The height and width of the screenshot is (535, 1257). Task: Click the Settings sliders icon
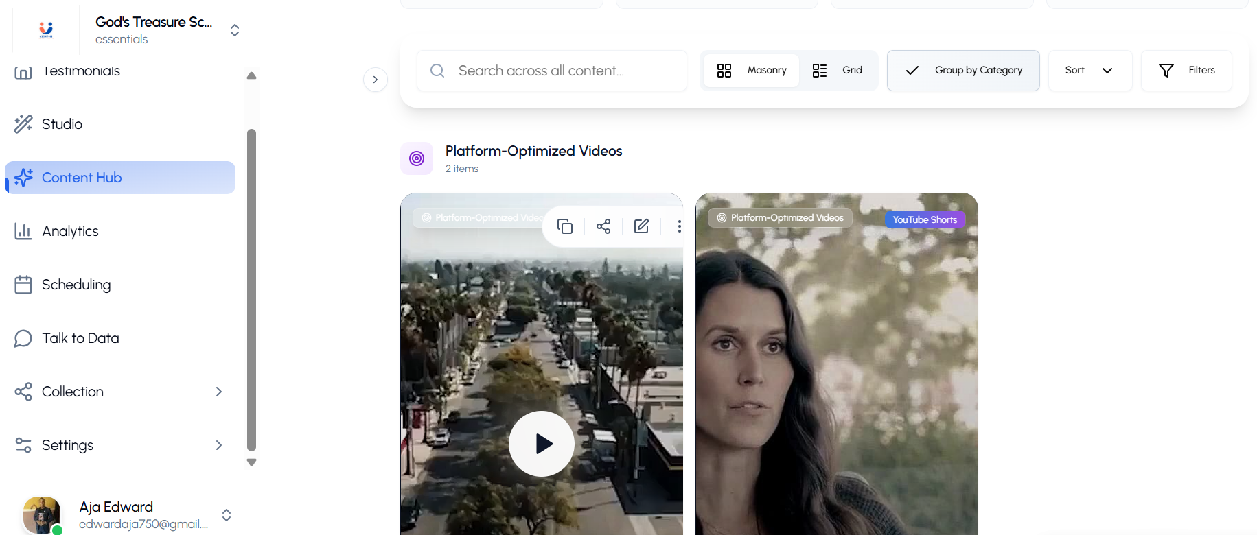click(x=23, y=445)
